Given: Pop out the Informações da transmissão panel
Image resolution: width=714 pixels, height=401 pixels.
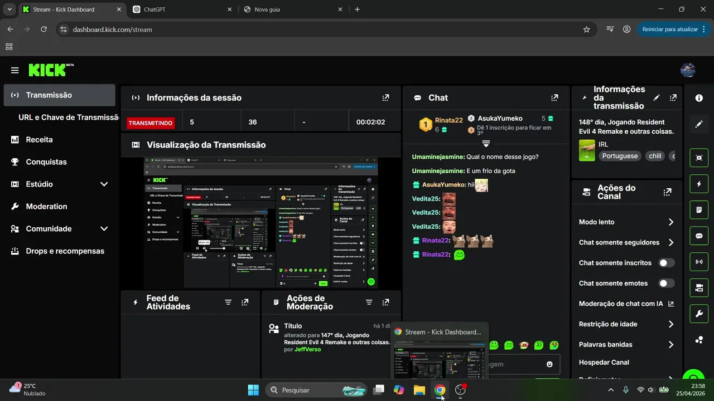Looking at the screenshot, I should click(673, 97).
